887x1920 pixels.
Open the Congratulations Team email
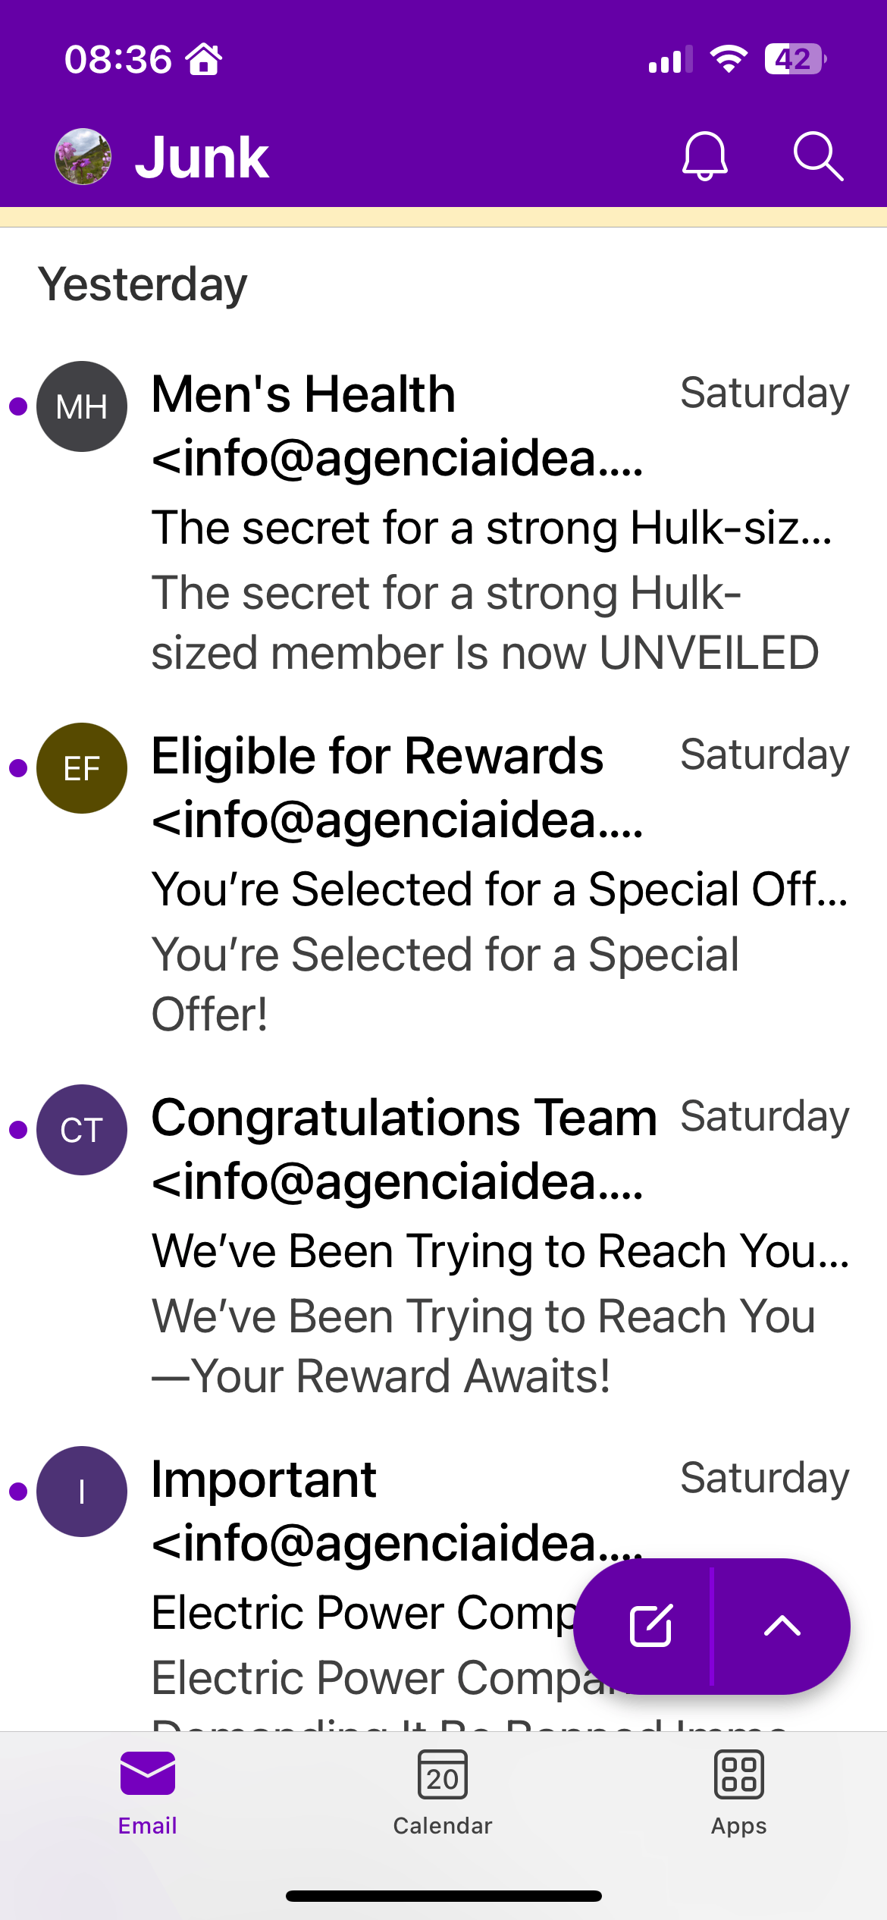[x=443, y=1245]
